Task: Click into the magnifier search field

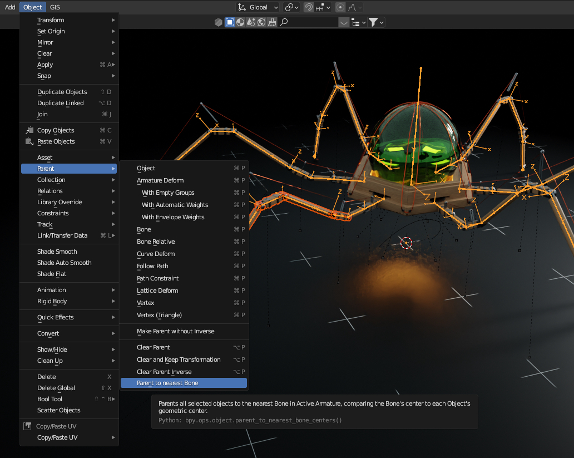Action: coord(308,22)
